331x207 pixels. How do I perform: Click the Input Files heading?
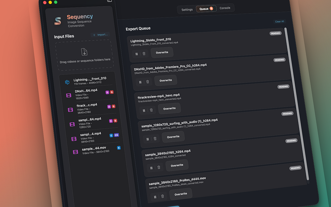(64, 37)
